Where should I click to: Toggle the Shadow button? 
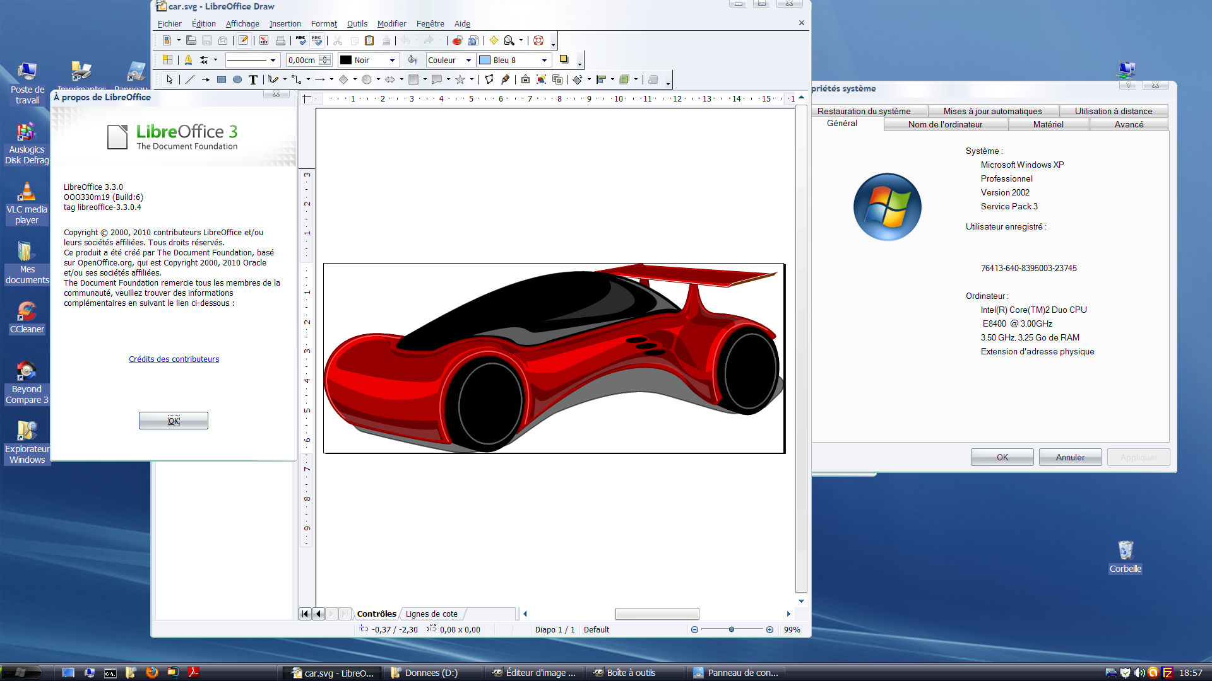[x=564, y=60]
